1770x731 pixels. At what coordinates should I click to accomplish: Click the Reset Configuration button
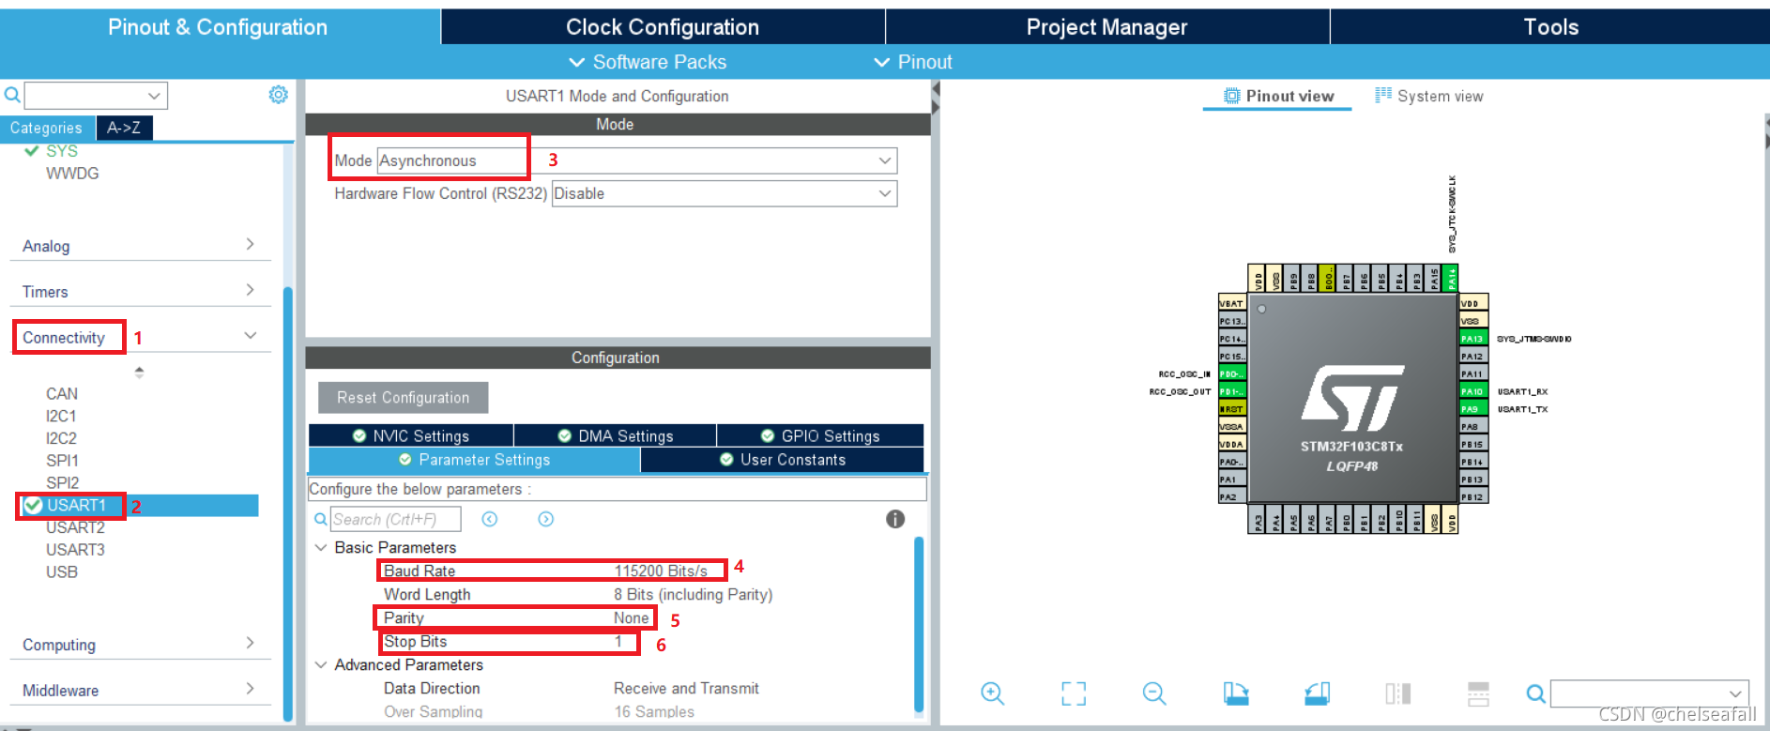(x=404, y=398)
